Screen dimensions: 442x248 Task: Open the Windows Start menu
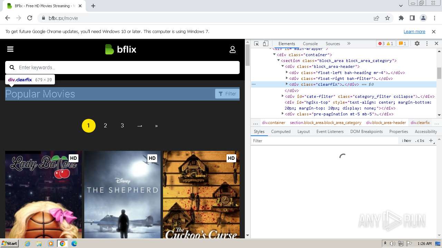click(x=10, y=244)
